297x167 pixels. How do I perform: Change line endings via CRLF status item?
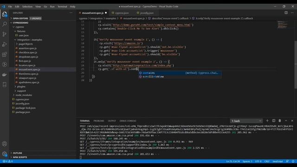click(x=267, y=161)
